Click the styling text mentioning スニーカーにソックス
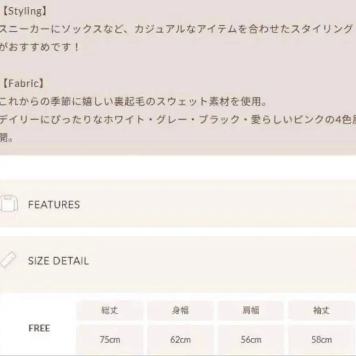Screen dimensions: 356x356 [176, 29]
